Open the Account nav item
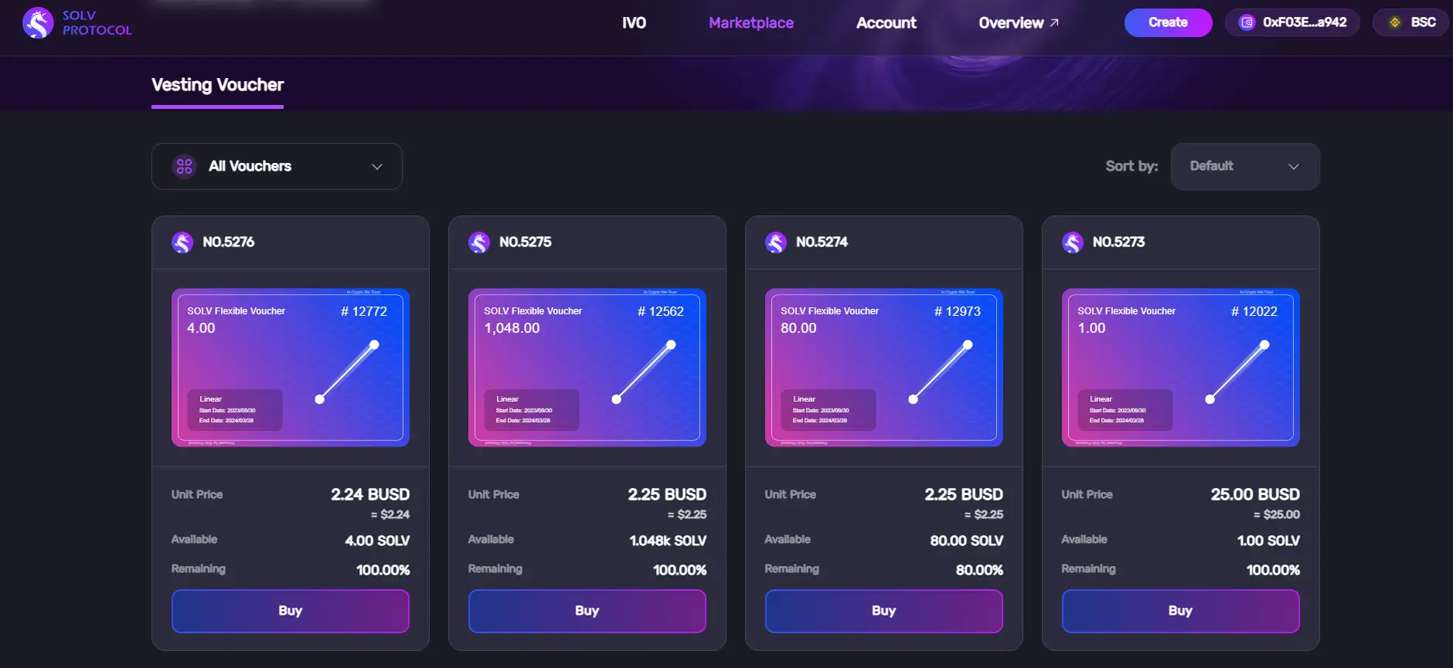 point(886,23)
